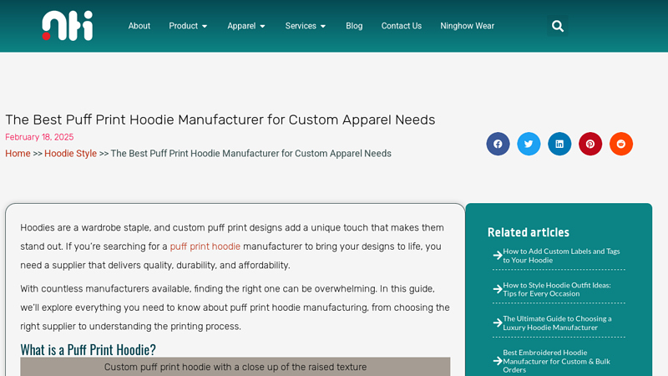Image resolution: width=668 pixels, height=376 pixels.
Task: Click the article title heading
Action: click(x=220, y=119)
